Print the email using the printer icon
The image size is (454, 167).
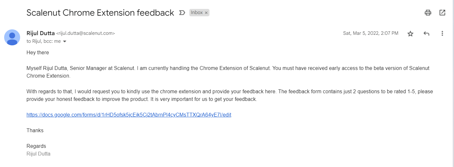point(428,13)
